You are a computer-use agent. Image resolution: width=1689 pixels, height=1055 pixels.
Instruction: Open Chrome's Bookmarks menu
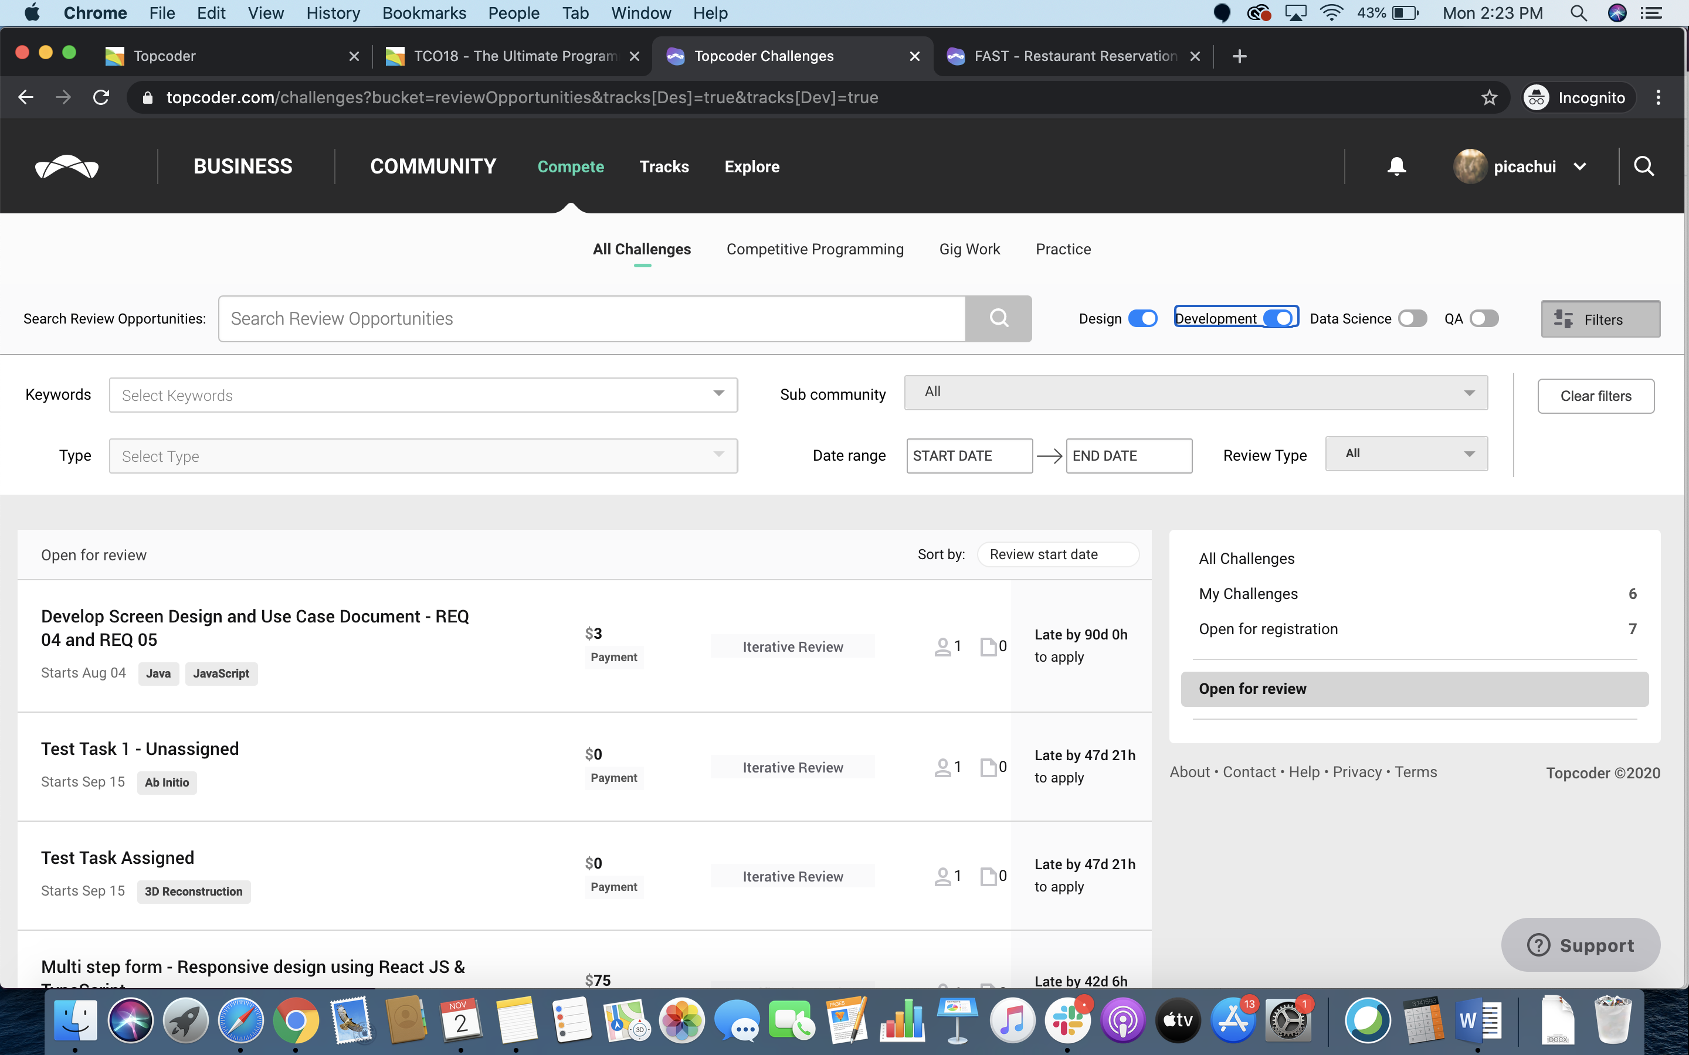(423, 12)
